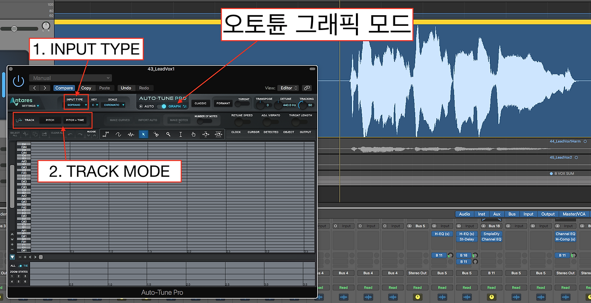The width and height of the screenshot is (591, 303).
Task: Click the Copy settings button
Action: tap(86, 88)
